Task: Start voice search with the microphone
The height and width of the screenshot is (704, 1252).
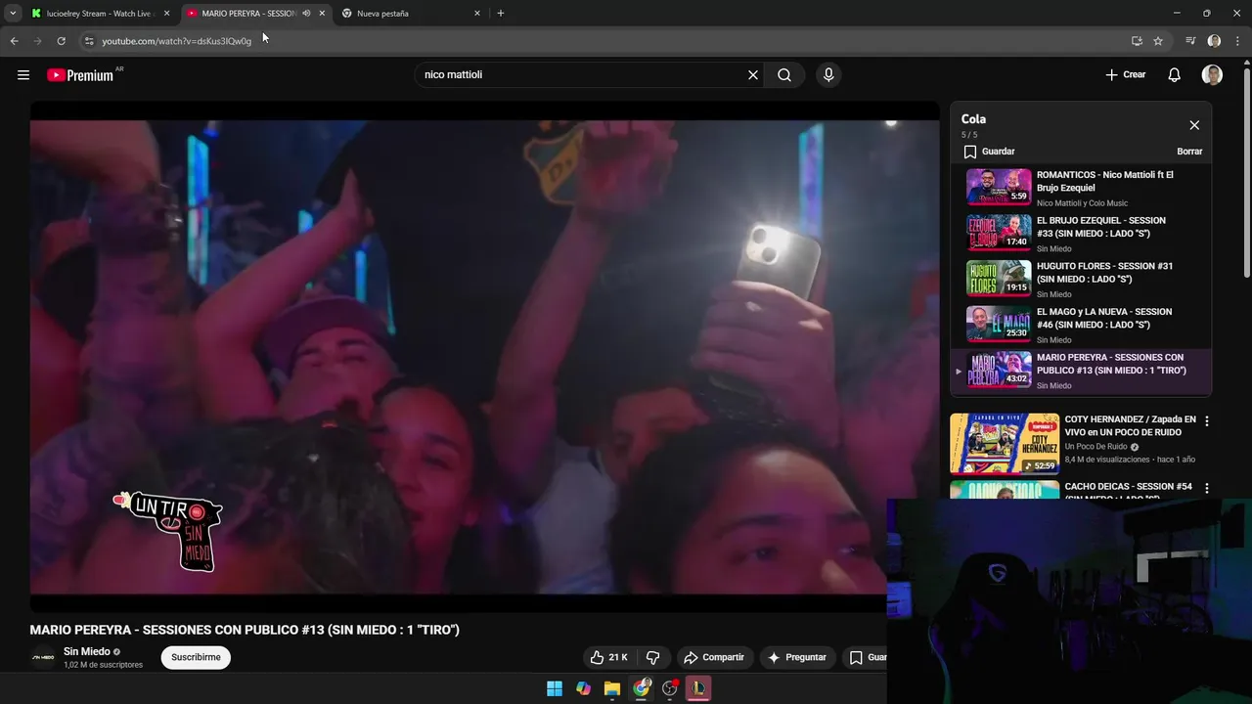Action: [x=828, y=74]
